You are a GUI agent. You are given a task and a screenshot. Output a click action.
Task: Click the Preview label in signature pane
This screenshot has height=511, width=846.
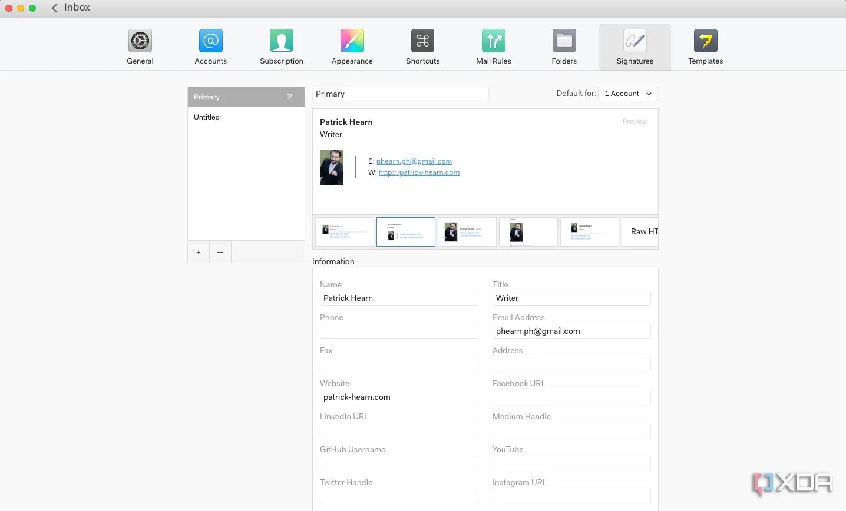(635, 121)
